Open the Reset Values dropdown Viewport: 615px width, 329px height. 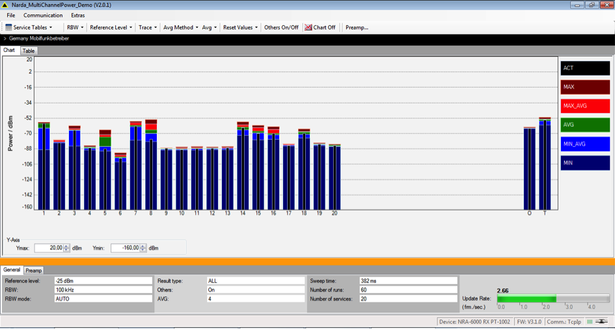point(240,27)
